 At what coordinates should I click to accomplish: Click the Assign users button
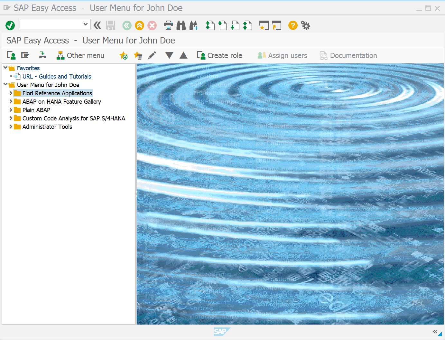283,55
